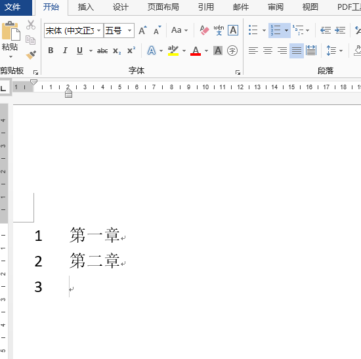Open the 文件 (File) tab
The image size is (361, 359).
pyautogui.click(x=12, y=7)
